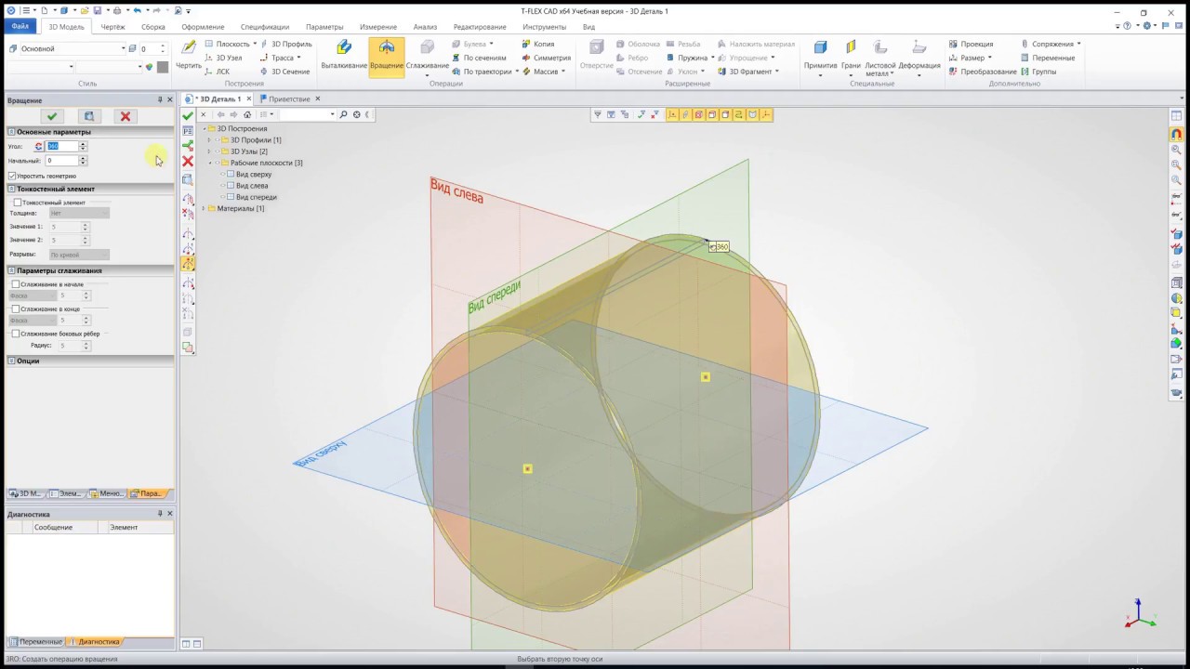This screenshot has width=1190, height=669.
Task: Cancel the revolve with the red X
Action: point(126,116)
